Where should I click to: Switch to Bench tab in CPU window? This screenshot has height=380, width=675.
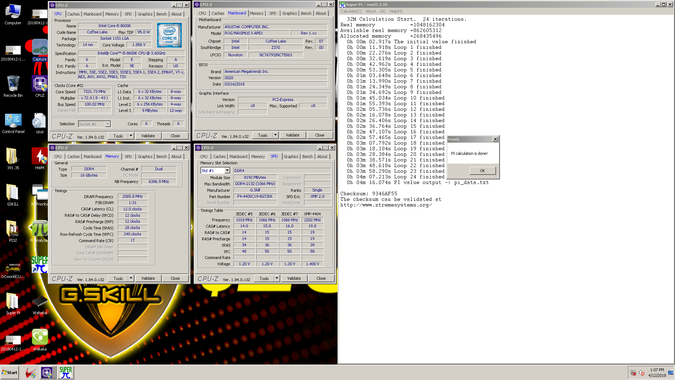162,14
